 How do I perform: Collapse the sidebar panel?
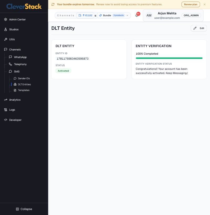[x=24, y=209]
